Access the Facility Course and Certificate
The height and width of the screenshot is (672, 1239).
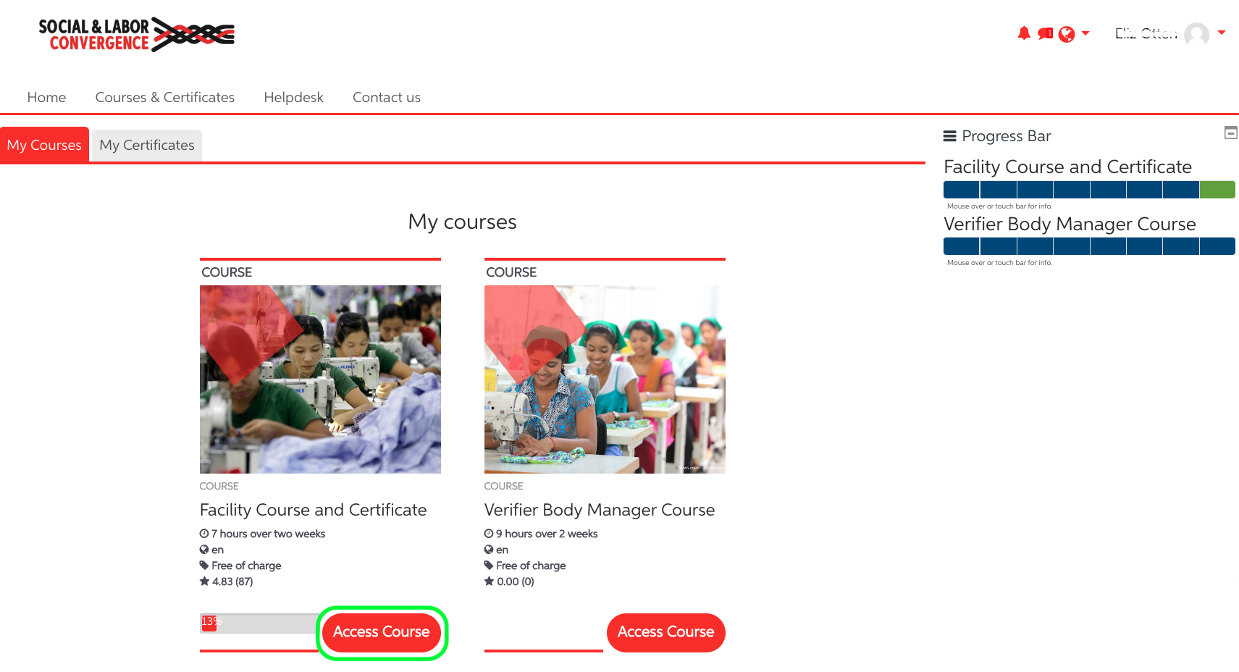tap(381, 632)
